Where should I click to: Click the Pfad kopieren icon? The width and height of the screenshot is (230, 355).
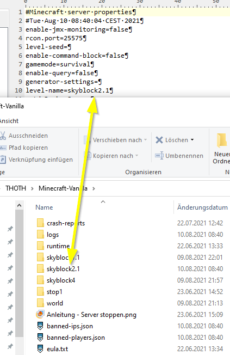tap(3, 148)
